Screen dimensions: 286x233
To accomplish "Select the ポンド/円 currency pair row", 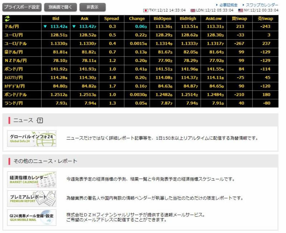I will (x=140, y=69).
